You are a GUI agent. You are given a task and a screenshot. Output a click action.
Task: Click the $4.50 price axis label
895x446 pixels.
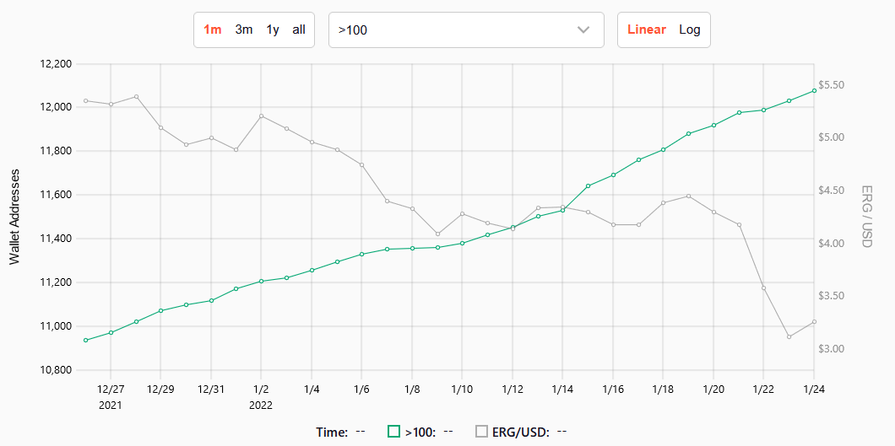(832, 191)
